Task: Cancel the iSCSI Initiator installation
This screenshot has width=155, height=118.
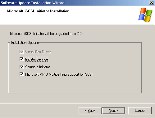Action: point(140,111)
